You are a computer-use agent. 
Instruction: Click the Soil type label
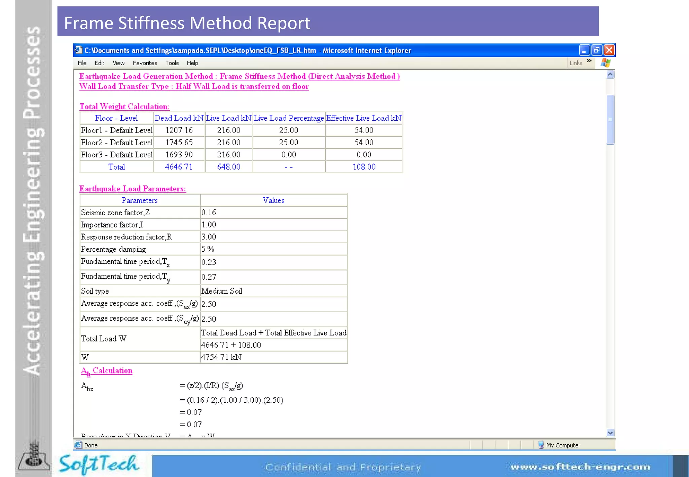point(95,291)
